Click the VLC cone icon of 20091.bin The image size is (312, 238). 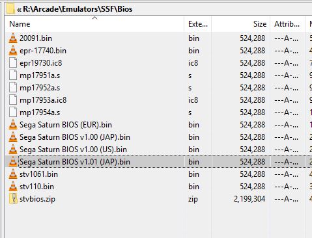[x=13, y=38]
